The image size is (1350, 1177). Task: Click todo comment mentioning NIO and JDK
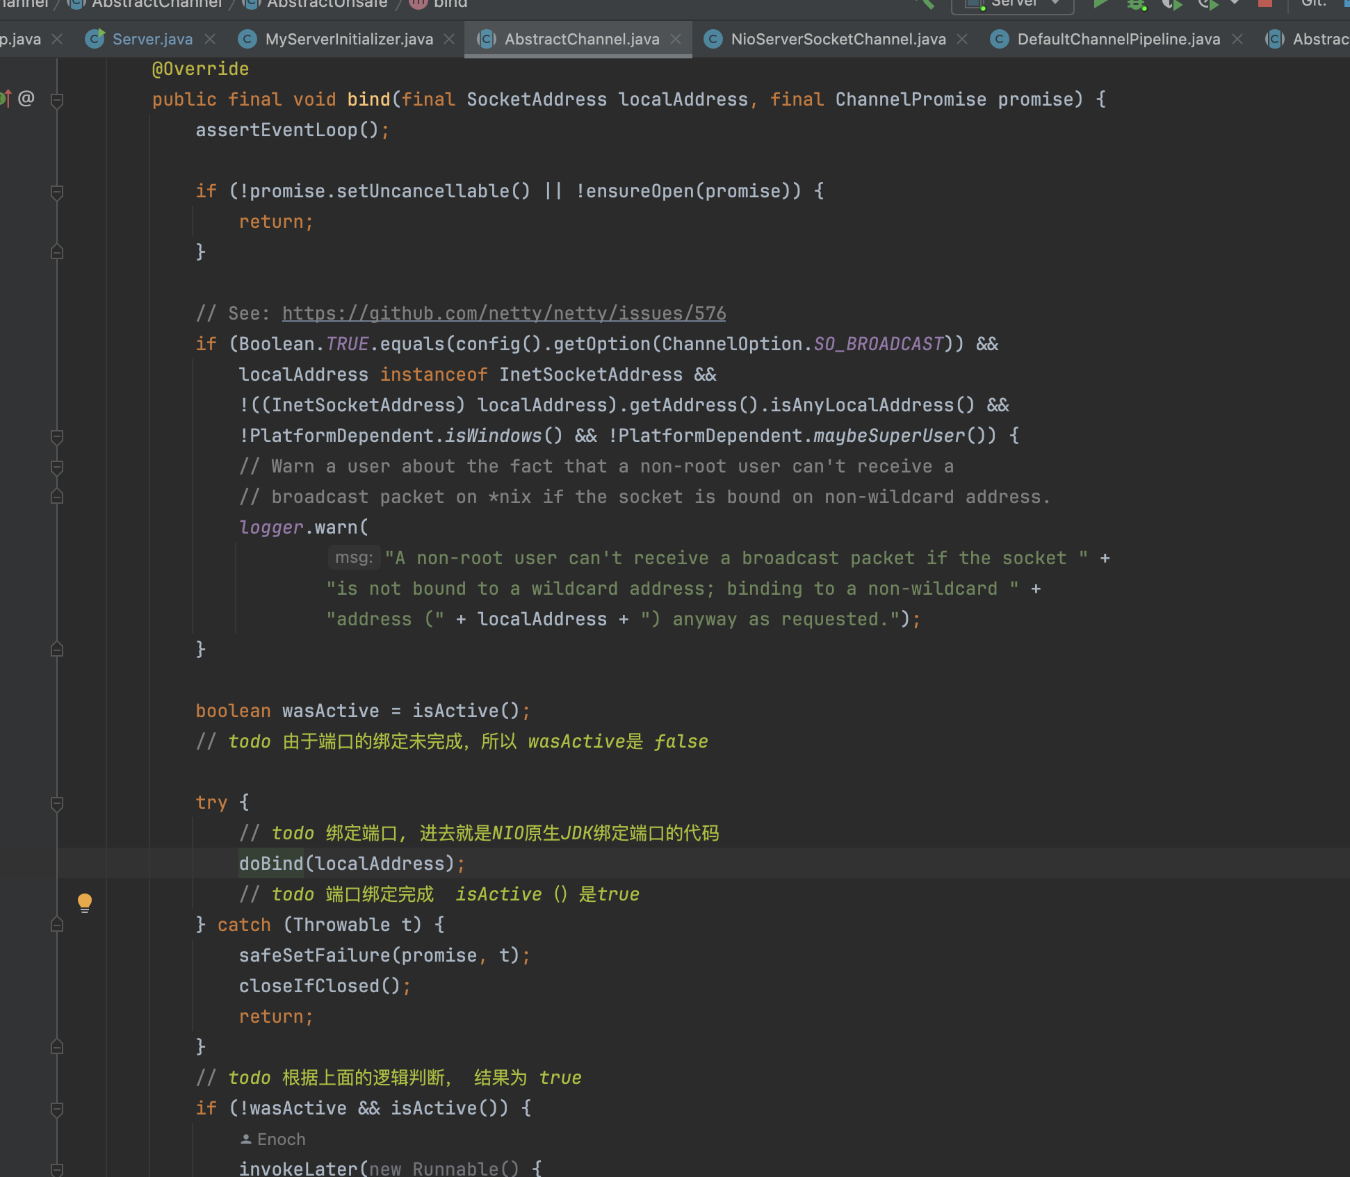click(x=480, y=833)
